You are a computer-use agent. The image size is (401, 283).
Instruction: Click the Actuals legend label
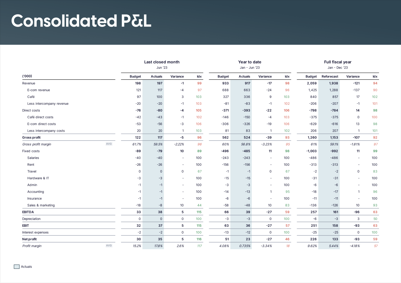coord(26,267)
